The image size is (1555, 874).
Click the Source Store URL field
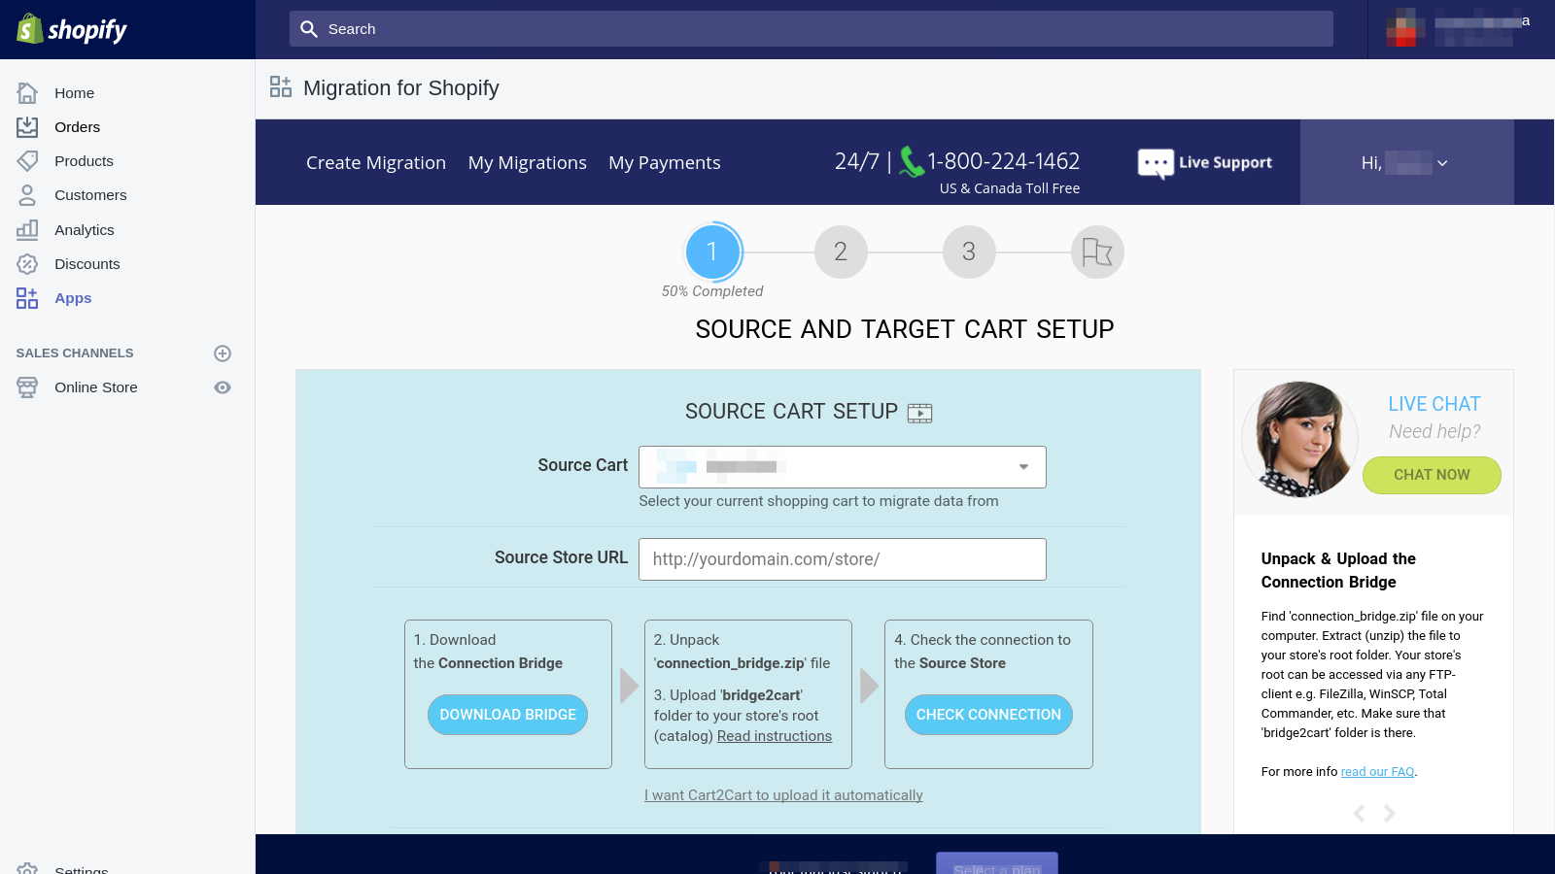(842, 559)
